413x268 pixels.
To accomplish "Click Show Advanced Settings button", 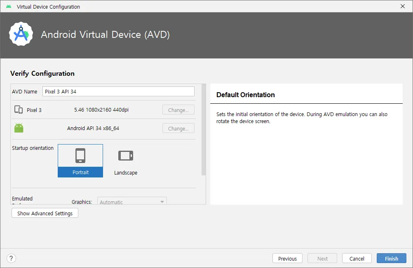I will [x=45, y=213].
